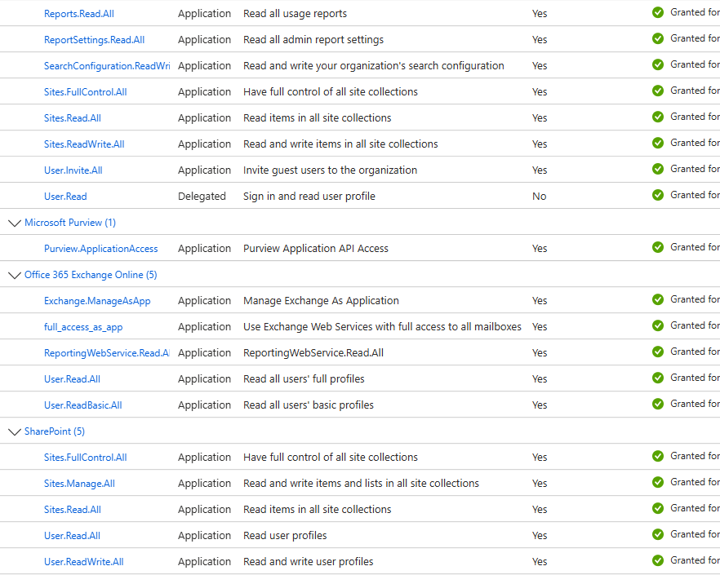The height and width of the screenshot is (575, 720).
Task: Click 'Read all admin report settings' description
Action: (313, 40)
